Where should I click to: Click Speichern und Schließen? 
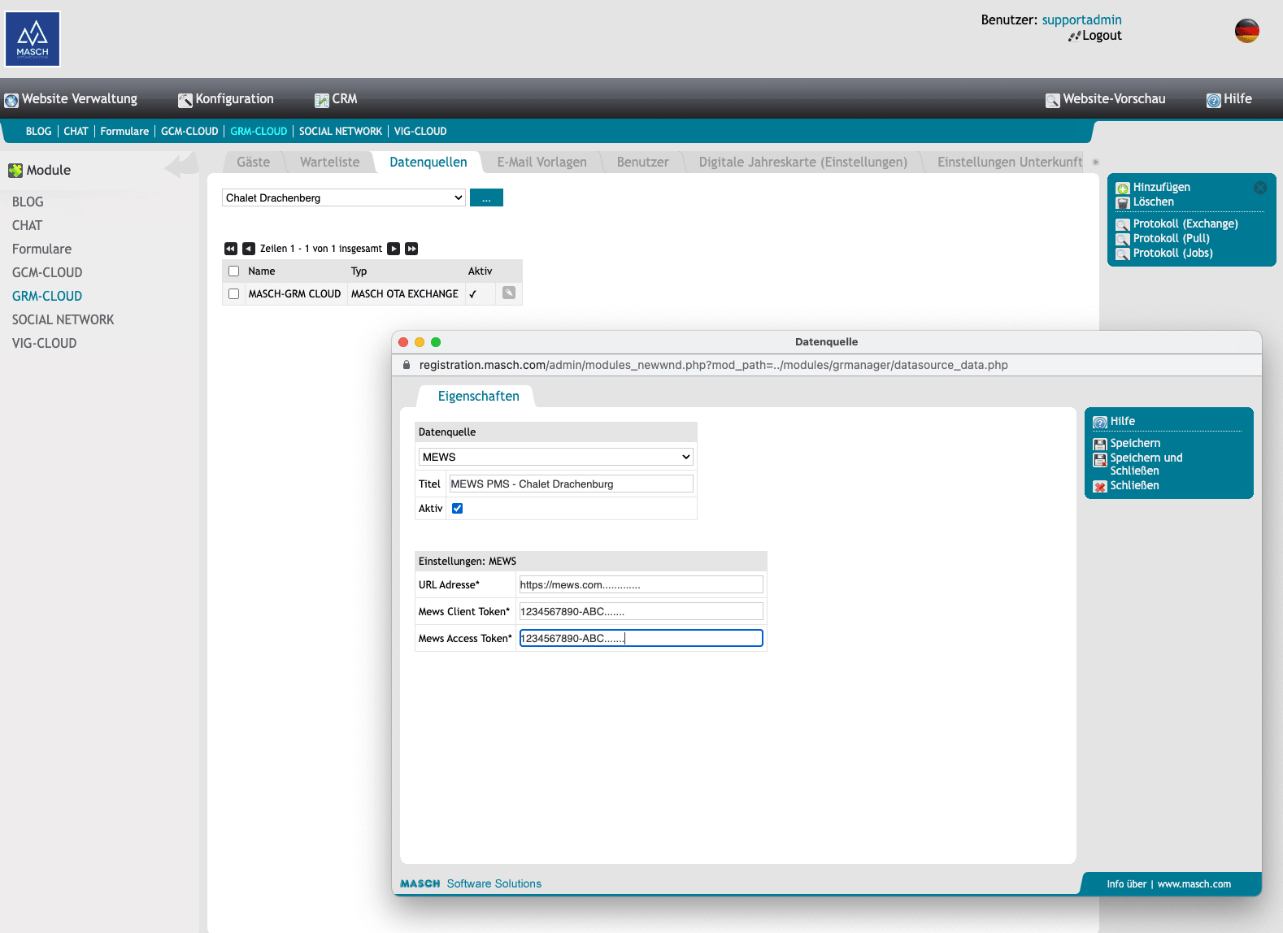pos(1146,464)
